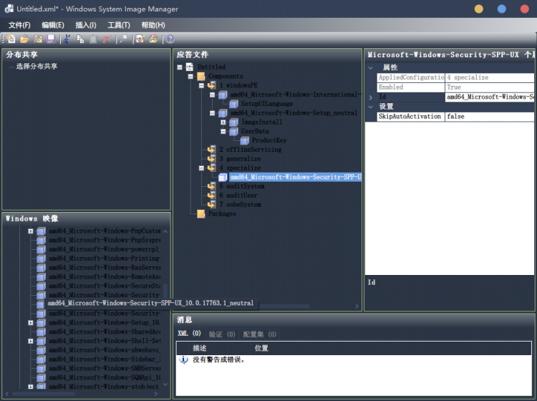Click the Create Configuration Set icon
Screen dimensions: 537x401
153,39
